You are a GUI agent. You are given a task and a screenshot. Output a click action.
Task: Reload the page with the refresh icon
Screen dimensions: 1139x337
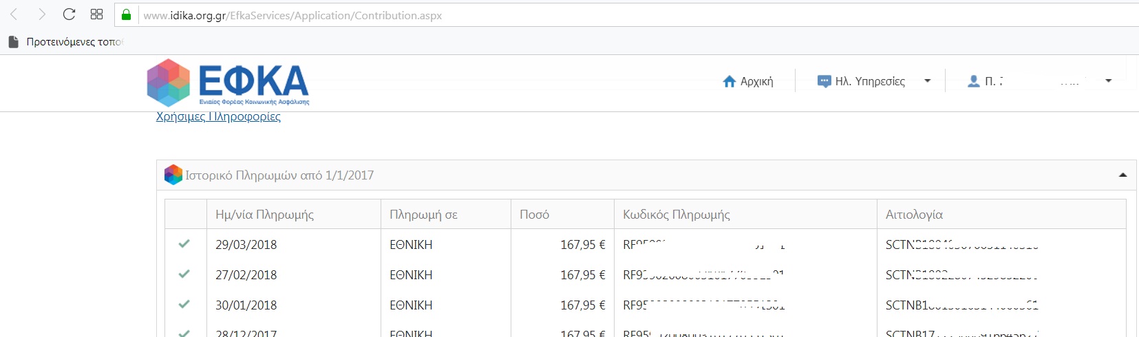[69, 14]
